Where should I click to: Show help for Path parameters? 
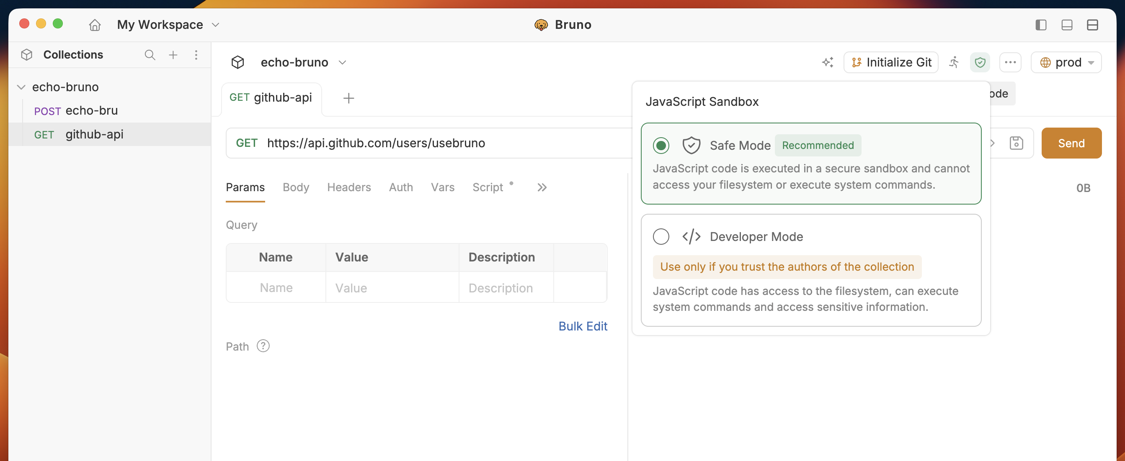pyautogui.click(x=263, y=346)
